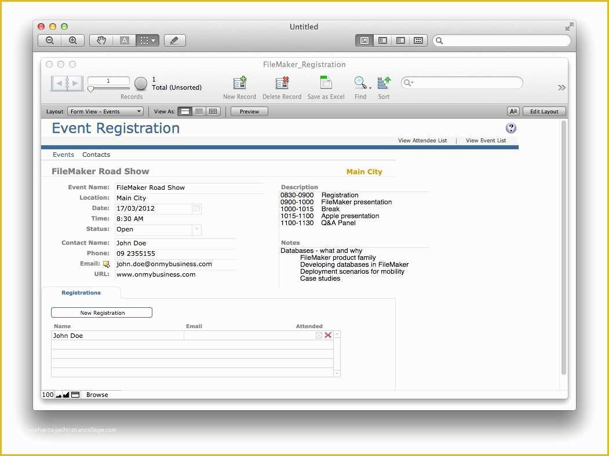Choose the rectangular selection tool
The height and width of the screenshot is (456, 609).
pyautogui.click(x=147, y=41)
